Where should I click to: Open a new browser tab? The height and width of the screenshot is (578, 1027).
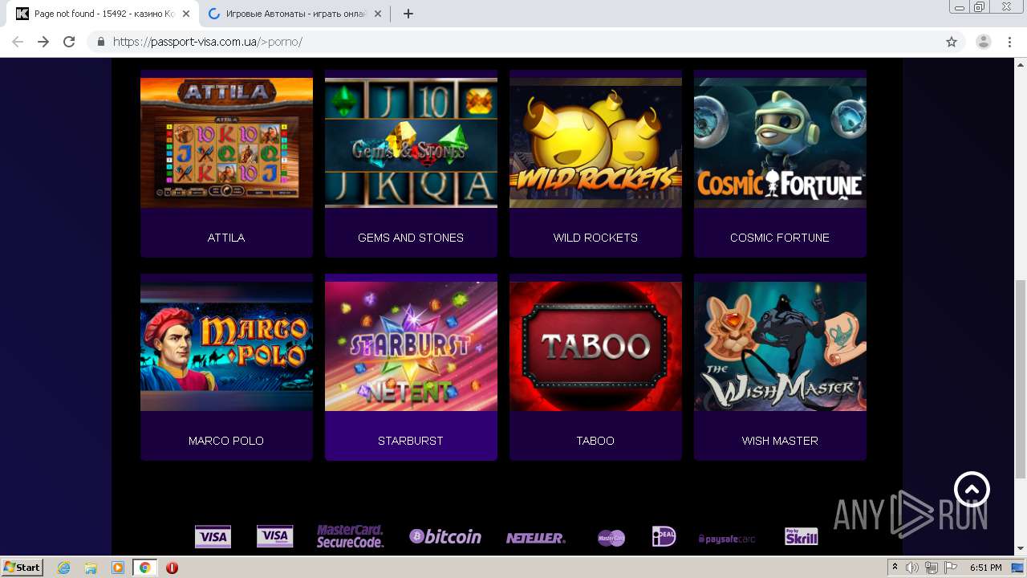408,14
